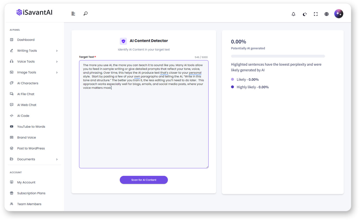Open the Team Members page

(29, 204)
